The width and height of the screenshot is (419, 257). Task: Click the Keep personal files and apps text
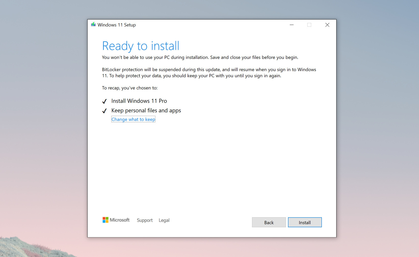click(146, 110)
